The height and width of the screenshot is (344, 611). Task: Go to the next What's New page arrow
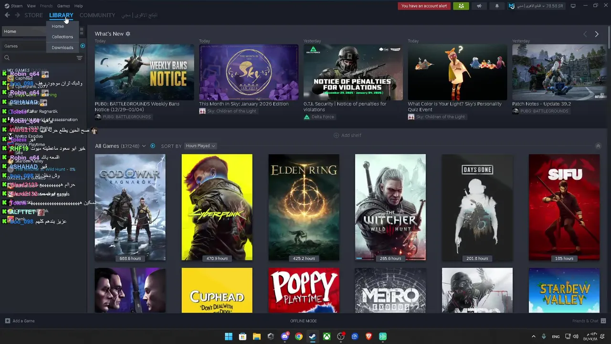[x=596, y=34]
